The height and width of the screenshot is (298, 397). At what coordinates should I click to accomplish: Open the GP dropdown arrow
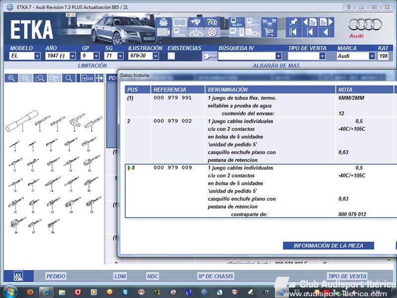tap(96, 56)
